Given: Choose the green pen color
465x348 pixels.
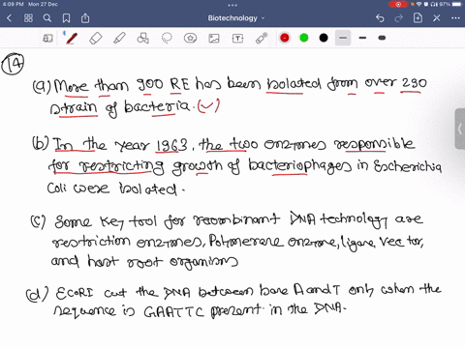Looking at the screenshot, I should point(304,38).
